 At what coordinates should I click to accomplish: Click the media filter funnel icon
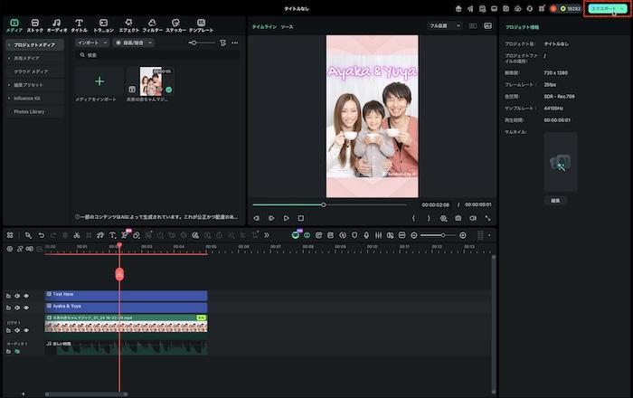(222, 43)
